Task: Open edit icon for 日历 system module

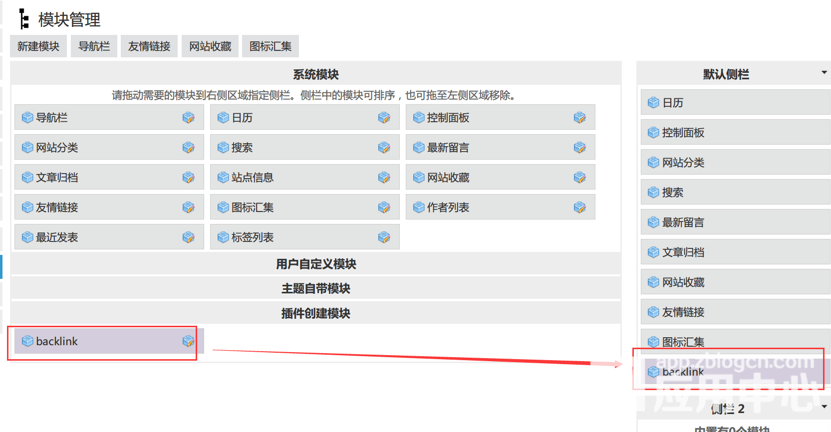Action: (x=384, y=118)
